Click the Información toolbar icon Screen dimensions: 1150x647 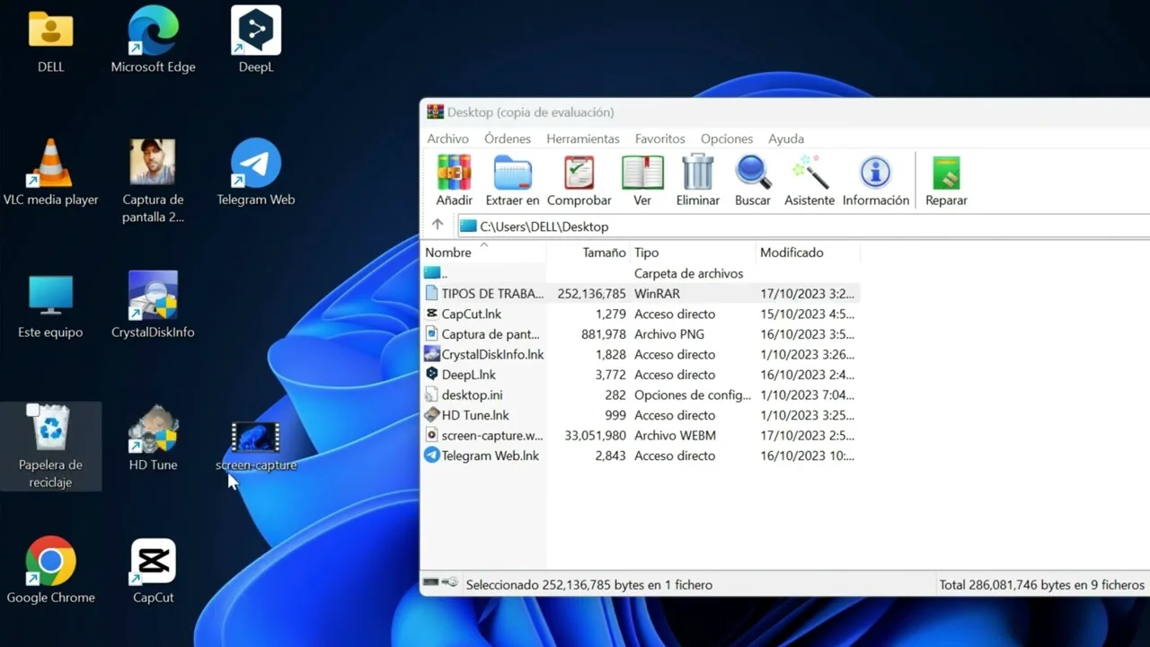(x=875, y=180)
